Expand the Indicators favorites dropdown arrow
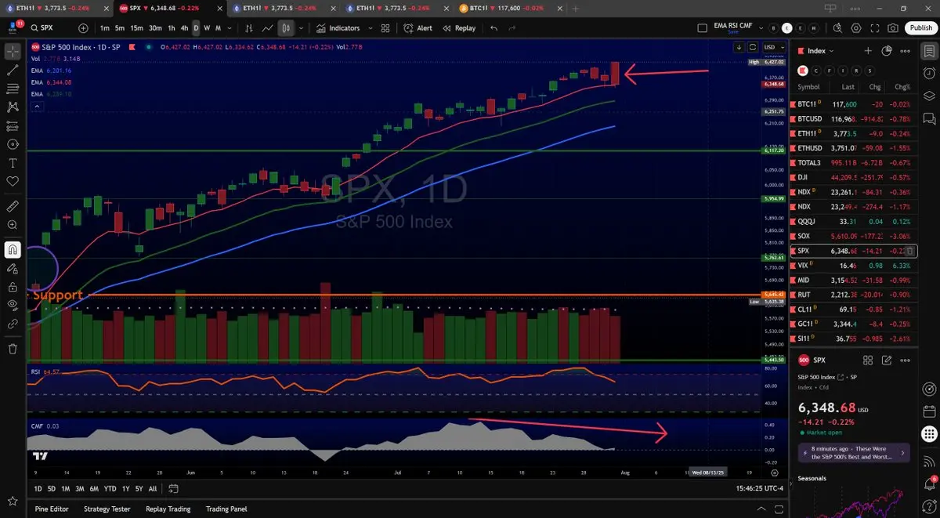This screenshot has height=518, width=940. [x=370, y=28]
